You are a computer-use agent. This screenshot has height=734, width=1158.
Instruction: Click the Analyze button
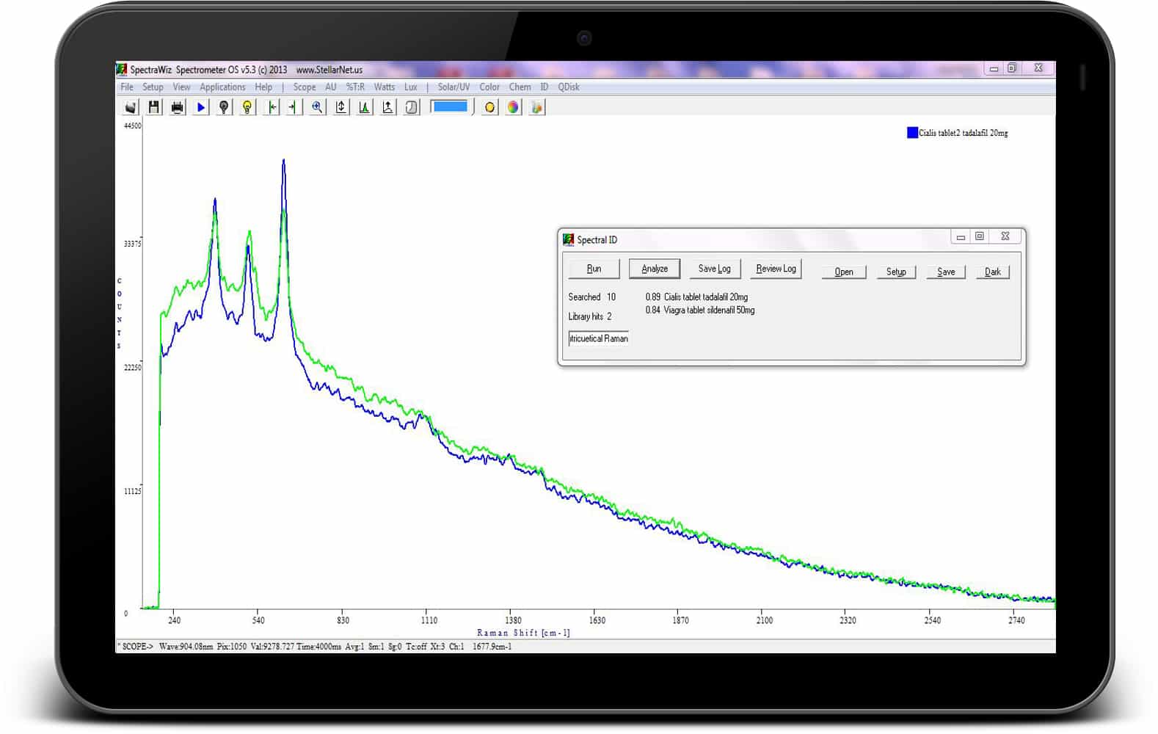point(655,269)
